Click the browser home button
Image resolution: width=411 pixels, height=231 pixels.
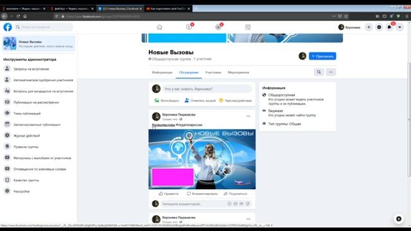point(25,16)
